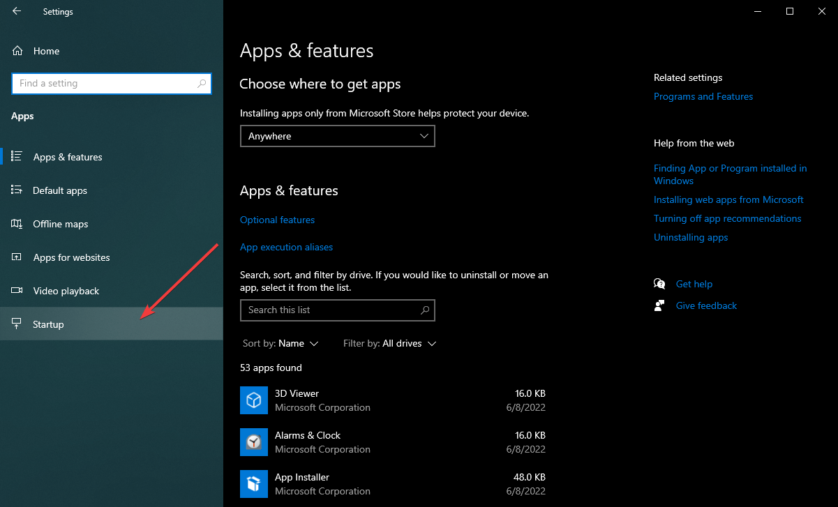838x507 pixels.
Task: Open the Offline maps page
Action: tap(112, 224)
